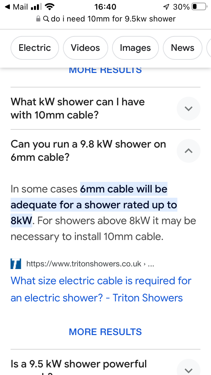Tap the location arrow status icon
This screenshot has width=211, height=375.
166,7
